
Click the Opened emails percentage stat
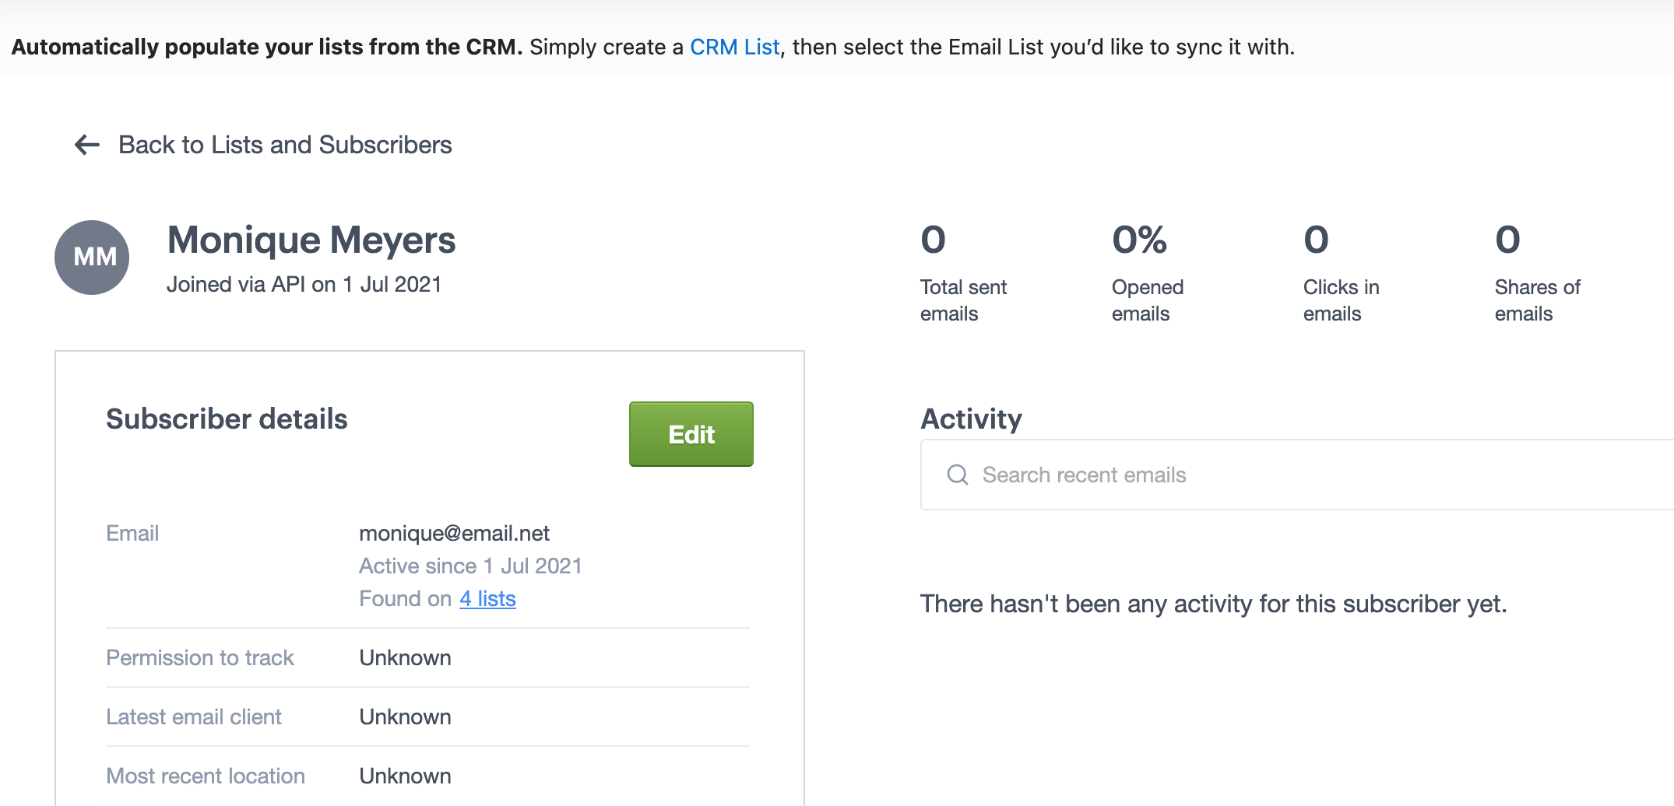pos(1148,272)
